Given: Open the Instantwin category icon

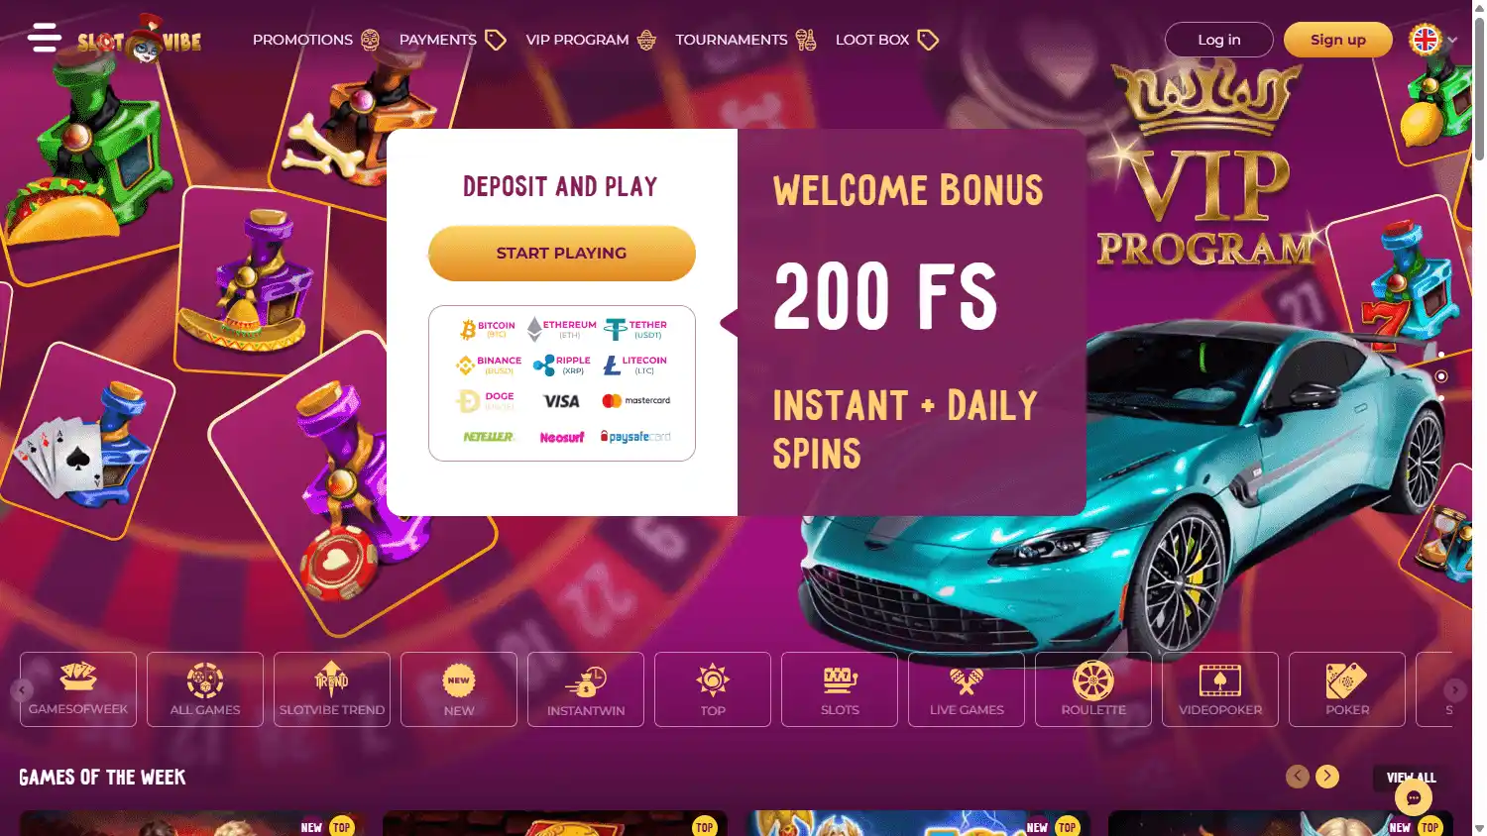Looking at the screenshot, I should click(586, 680).
